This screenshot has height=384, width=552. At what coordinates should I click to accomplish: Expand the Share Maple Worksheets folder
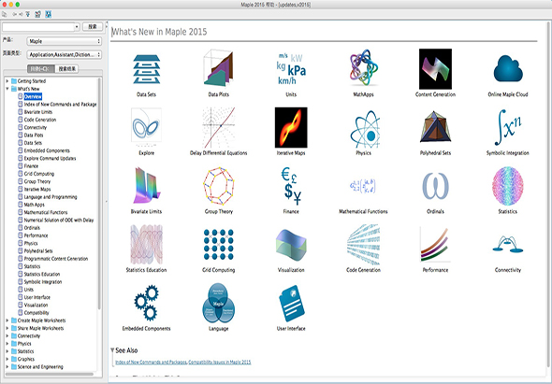7,328
